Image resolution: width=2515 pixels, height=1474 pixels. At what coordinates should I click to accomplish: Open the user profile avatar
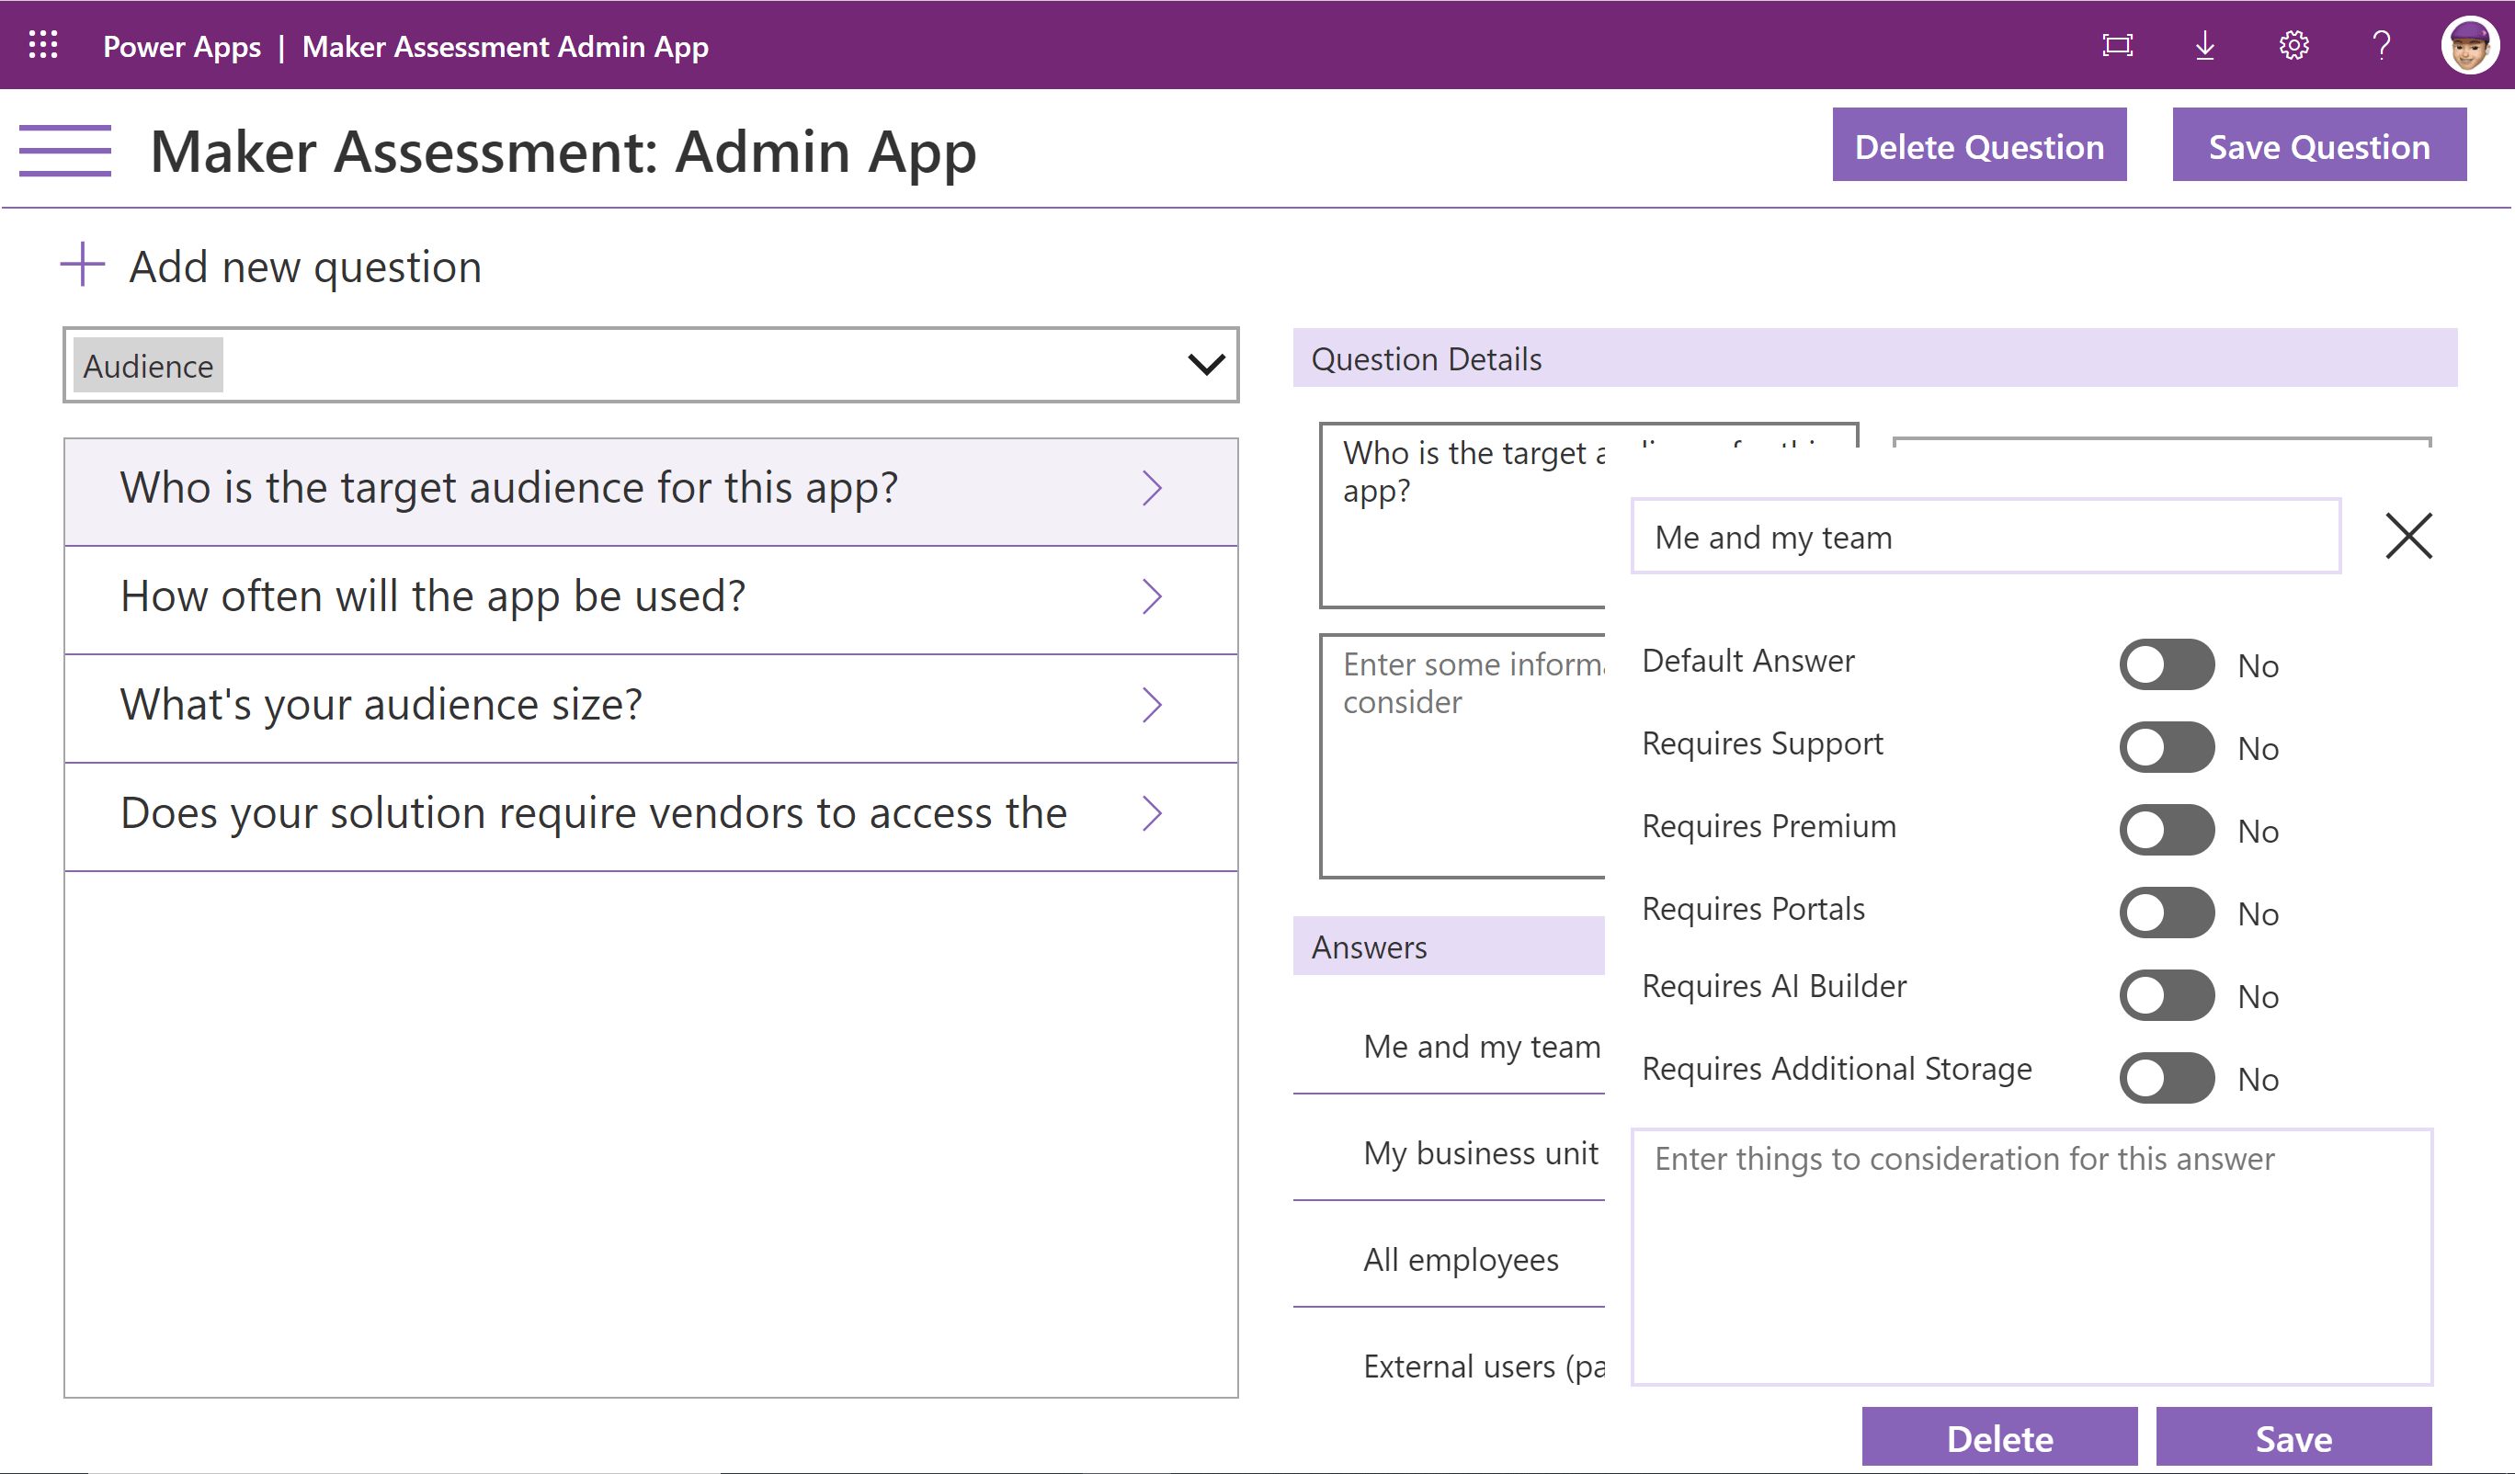[x=2469, y=46]
